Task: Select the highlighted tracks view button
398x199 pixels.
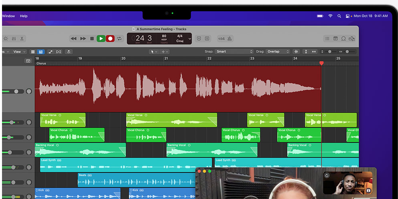Action: pyautogui.click(x=41, y=52)
